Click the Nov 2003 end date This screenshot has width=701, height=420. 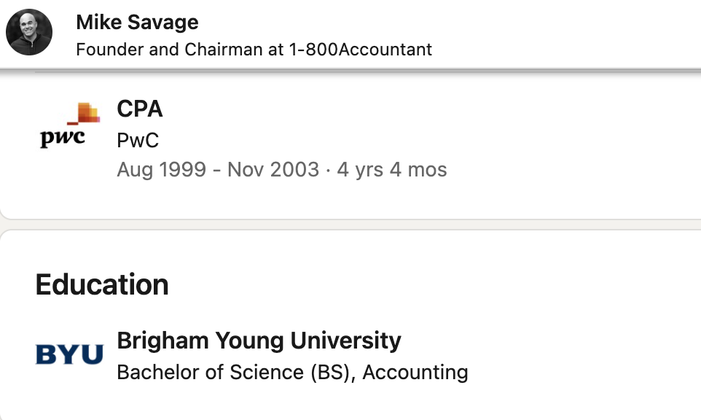[273, 169]
